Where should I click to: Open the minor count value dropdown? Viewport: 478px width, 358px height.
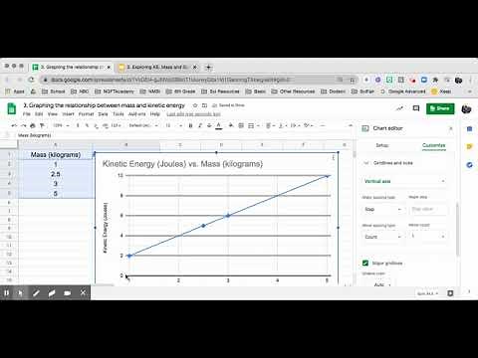[x=427, y=237]
